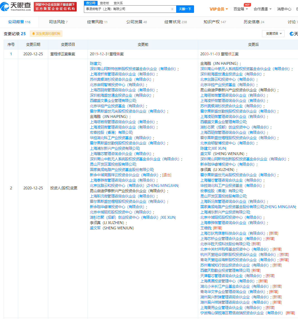
Task: Switch to the 查公司 search tab
Action: (x=91, y=3)
